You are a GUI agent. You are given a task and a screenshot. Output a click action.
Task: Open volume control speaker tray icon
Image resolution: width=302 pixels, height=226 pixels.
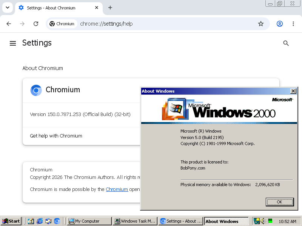coord(263,221)
